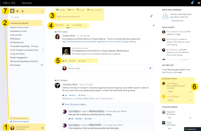The image size is (201, 131).
Task: Open the Transmedia storytelling group
Action: [x=24, y=46]
